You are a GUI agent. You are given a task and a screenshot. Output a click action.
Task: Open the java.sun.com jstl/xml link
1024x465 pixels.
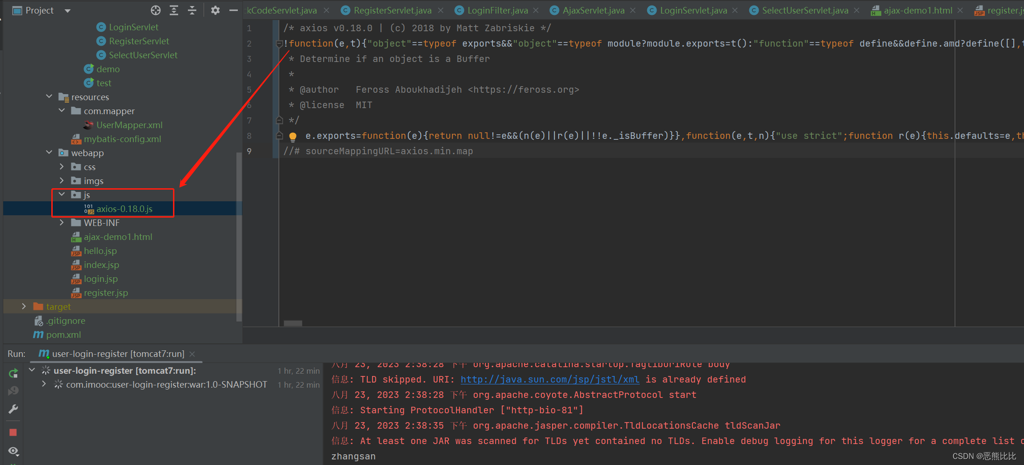pyautogui.click(x=550, y=379)
